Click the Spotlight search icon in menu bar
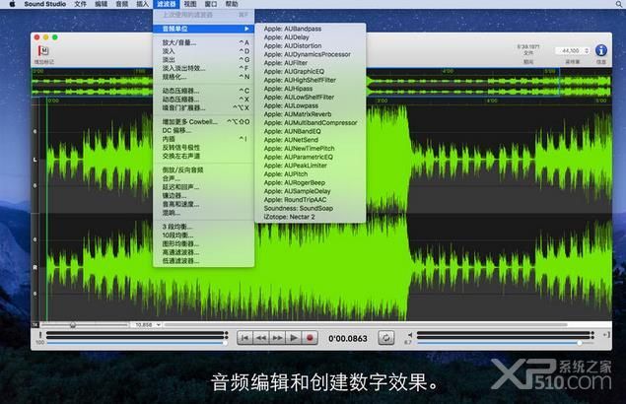Screen dimensions: 626x404 618,4
